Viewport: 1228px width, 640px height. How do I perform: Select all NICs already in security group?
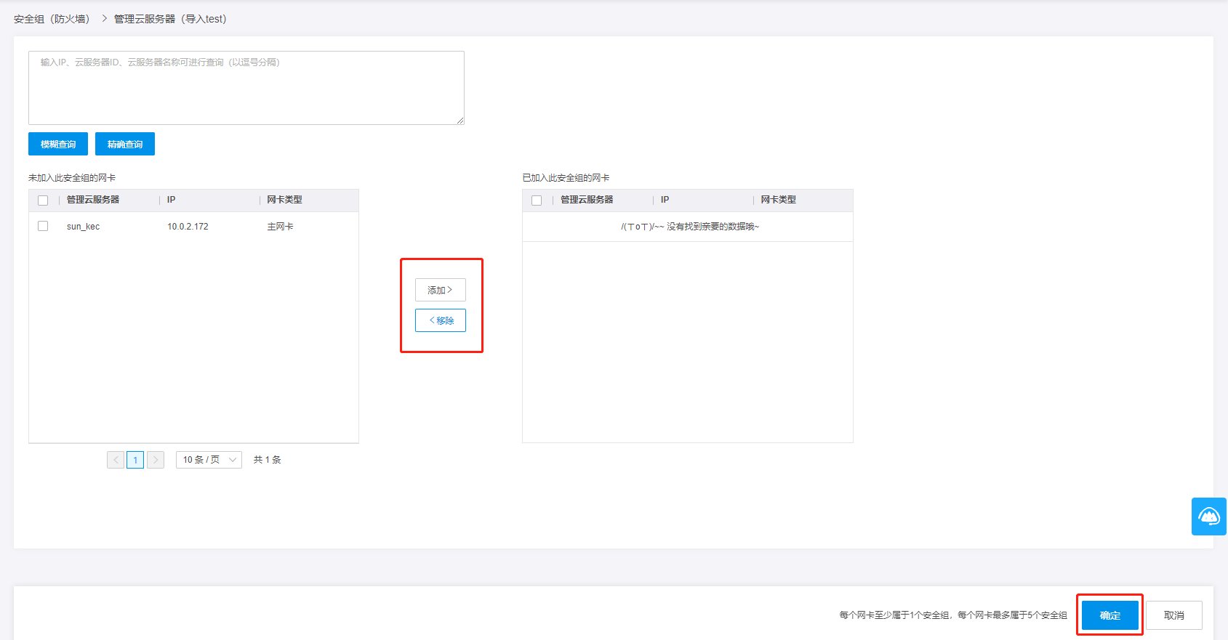537,200
